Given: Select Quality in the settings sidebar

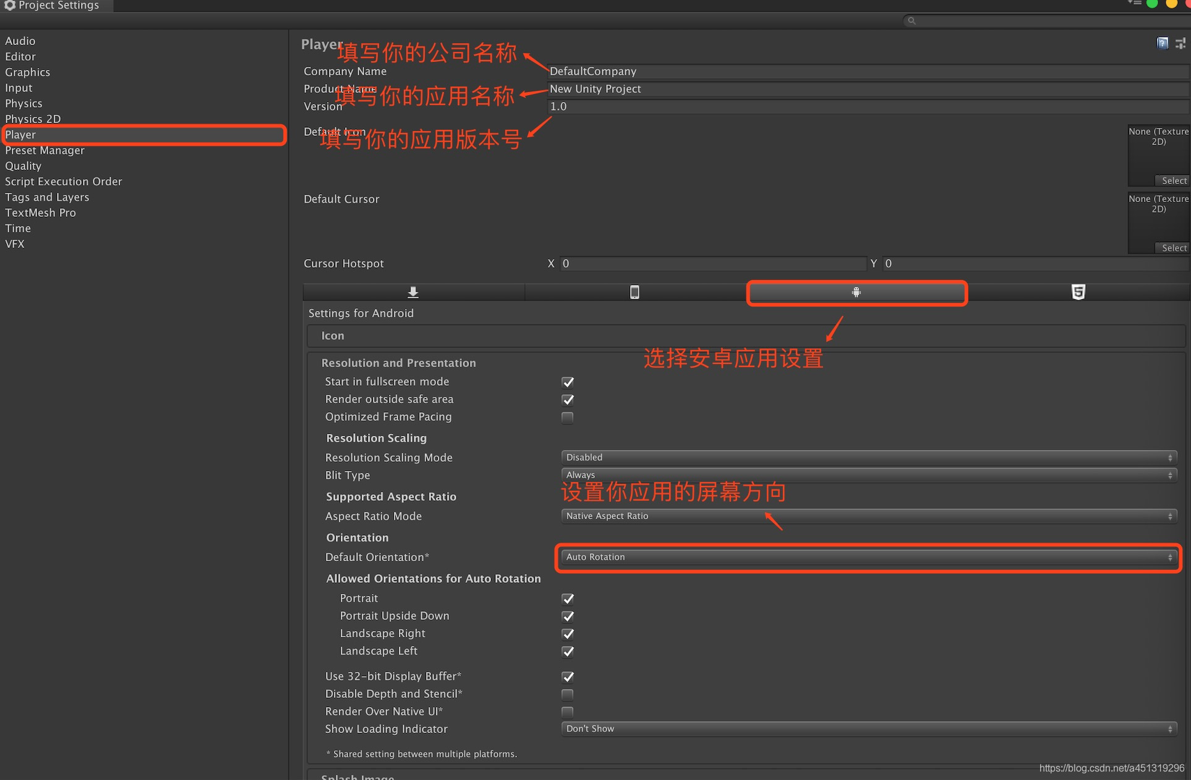Looking at the screenshot, I should (23, 166).
